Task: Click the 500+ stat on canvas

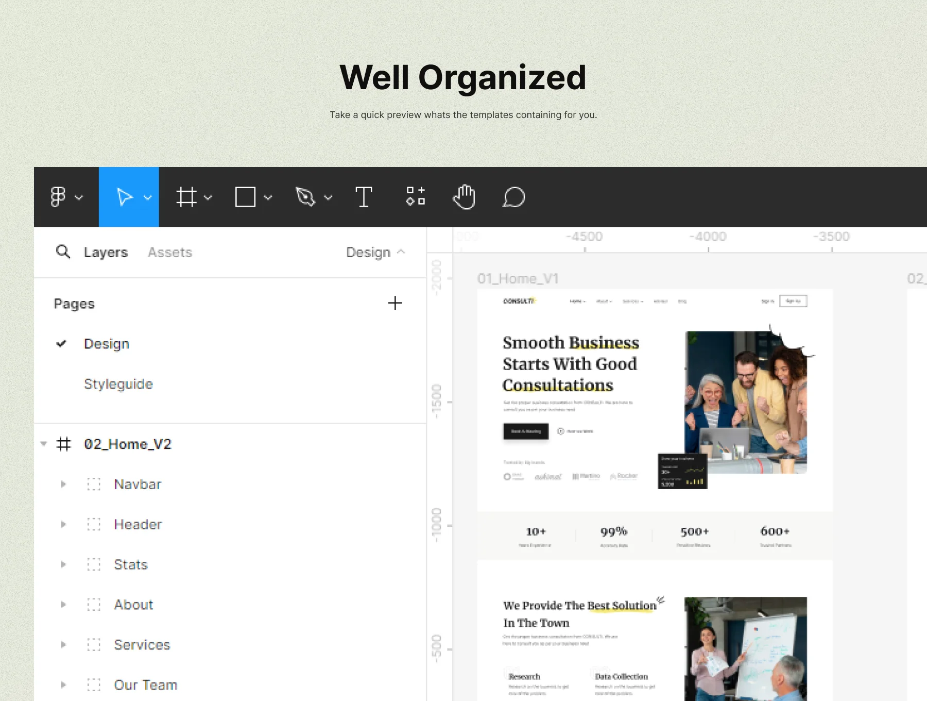Action: 695,531
